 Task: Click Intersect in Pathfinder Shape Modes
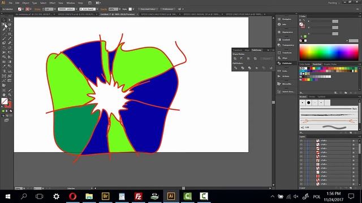[248, 59]
